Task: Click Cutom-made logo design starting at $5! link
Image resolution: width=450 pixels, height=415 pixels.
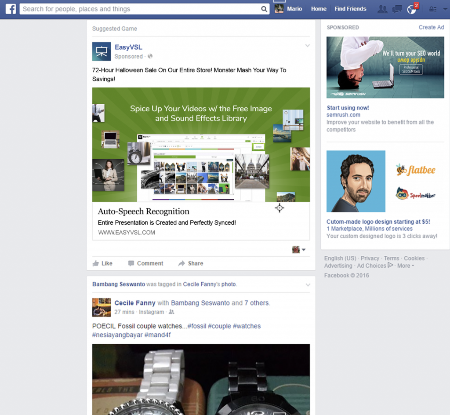Action: [x=378, y=222]
